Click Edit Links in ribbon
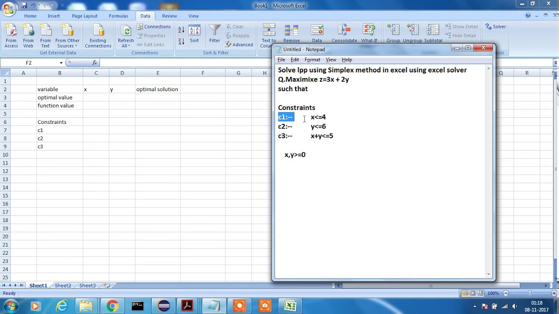Screen dimensions: 559x314 [150, 44]
